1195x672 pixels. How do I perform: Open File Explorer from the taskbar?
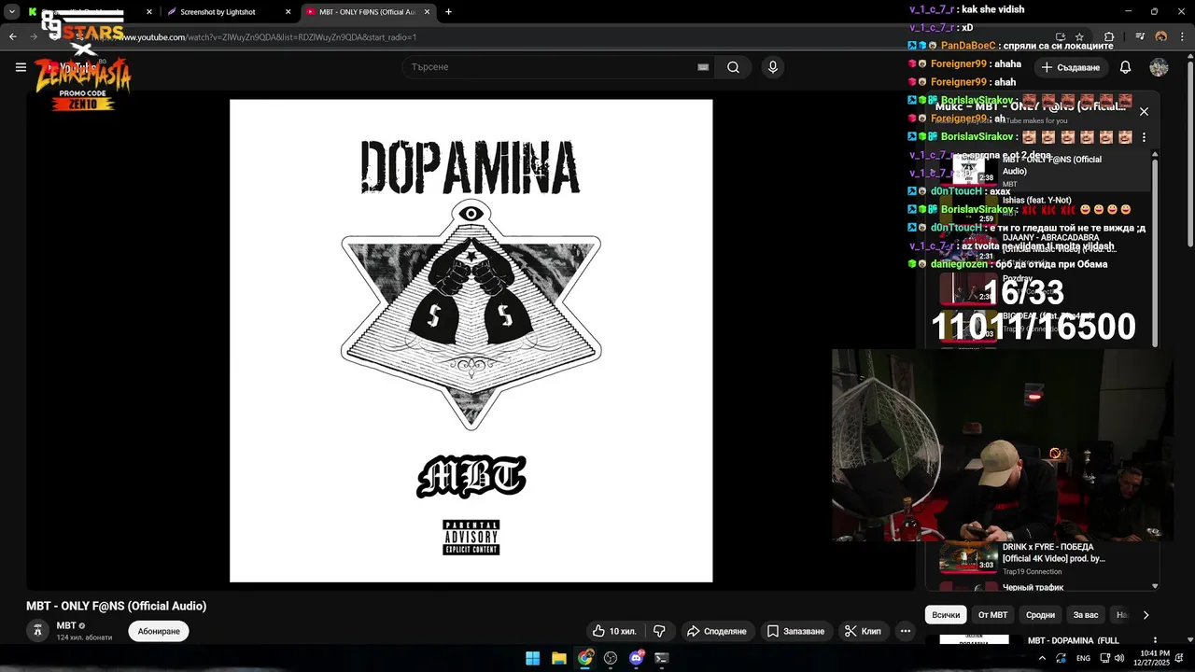coord(558,658)
